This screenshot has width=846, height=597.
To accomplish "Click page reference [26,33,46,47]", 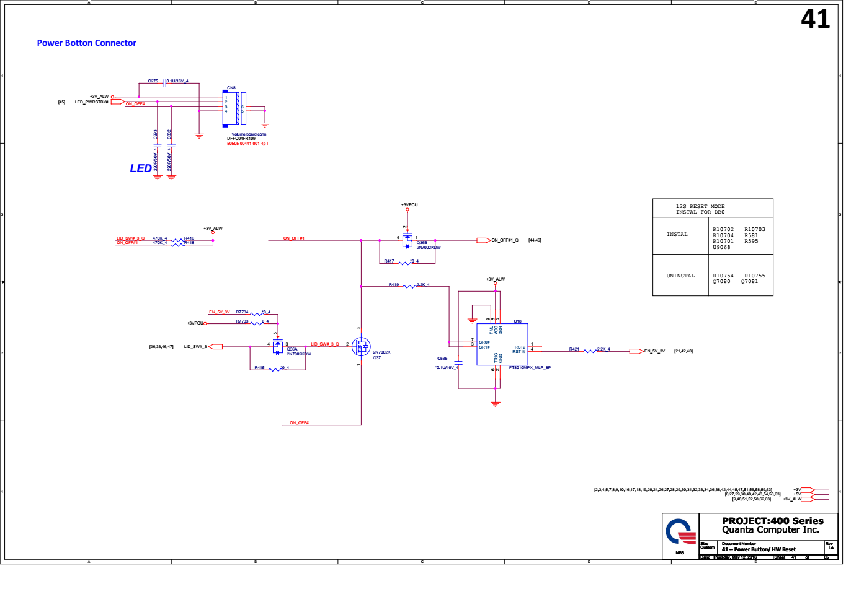I will (x=161, y=347).
